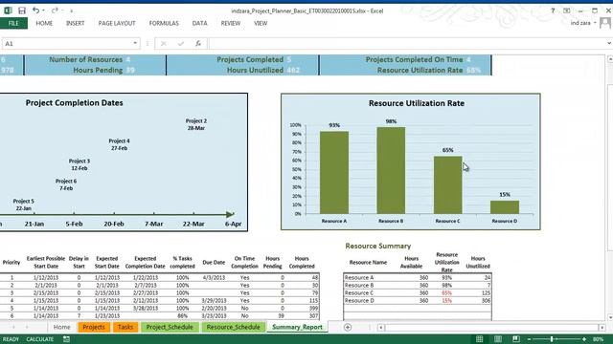613x344 pixels.
Task: Expand the formula bar with the chevron
Action: (x=609, y=43)
